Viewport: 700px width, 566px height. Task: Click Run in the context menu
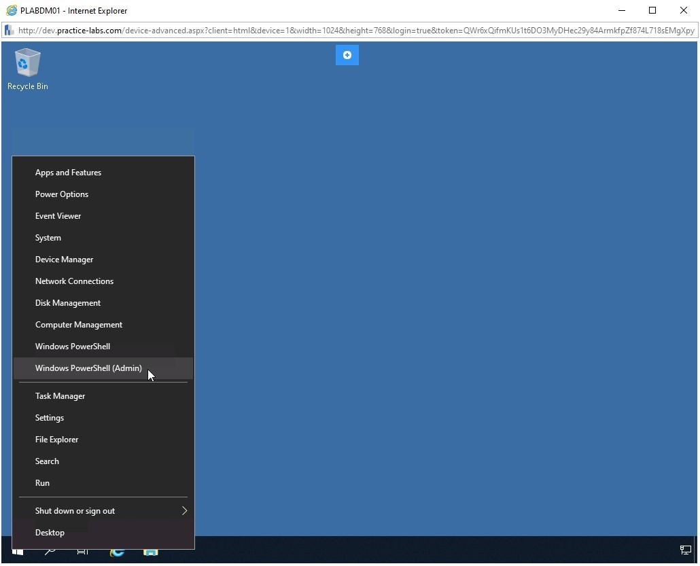pyautogui.click(x=42, y=483)
